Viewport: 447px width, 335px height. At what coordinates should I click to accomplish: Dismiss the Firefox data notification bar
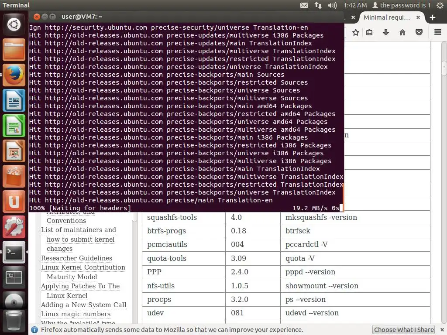(x=442, y=330)
